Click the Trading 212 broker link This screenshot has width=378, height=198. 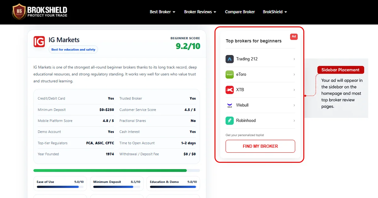coord(260,59)
